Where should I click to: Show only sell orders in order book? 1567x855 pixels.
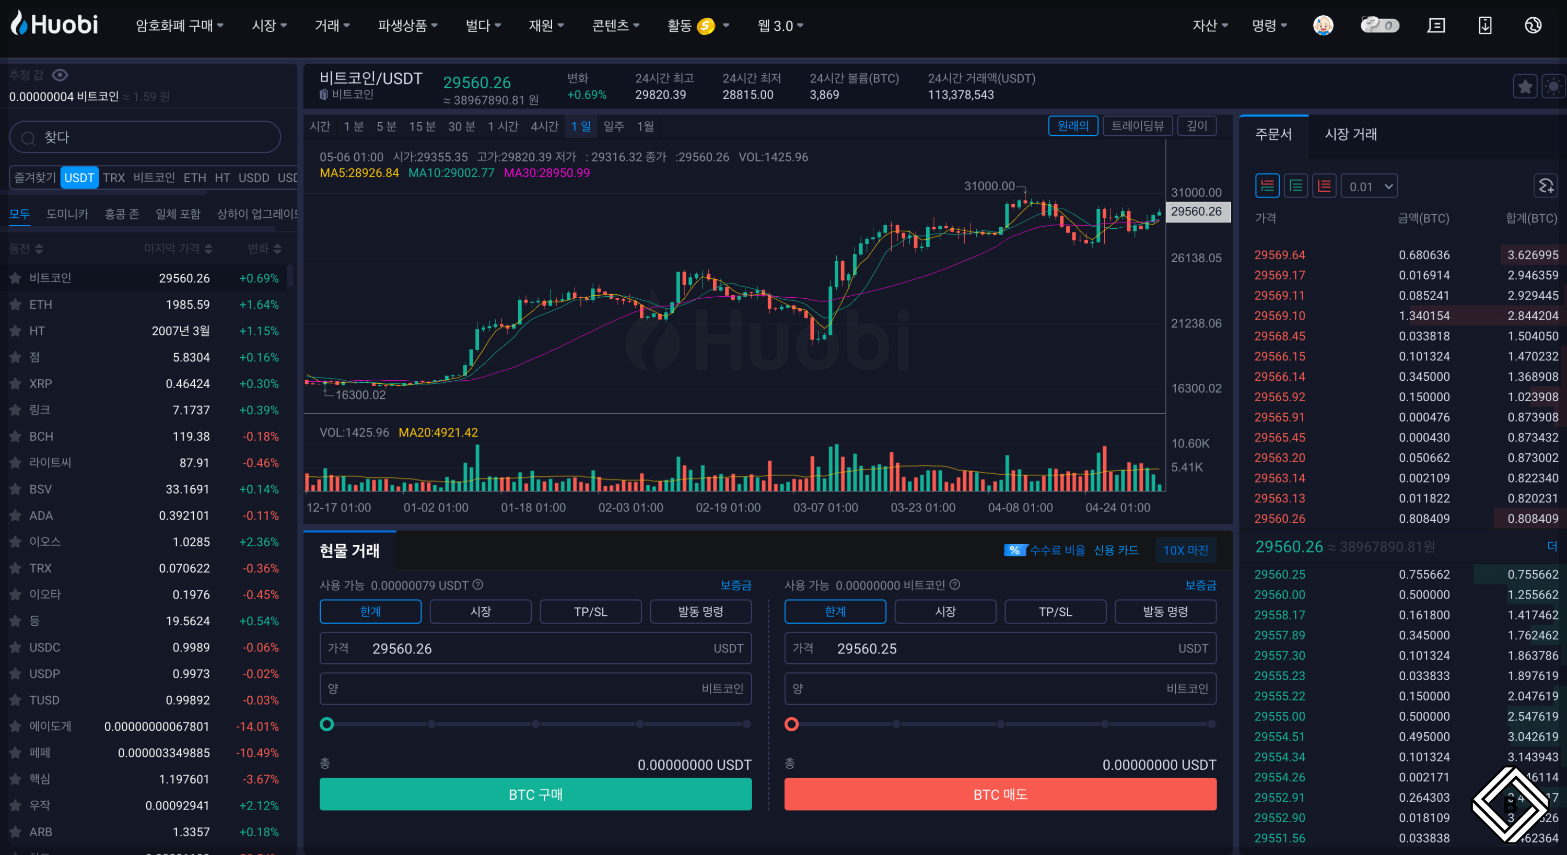[1324, 186]
